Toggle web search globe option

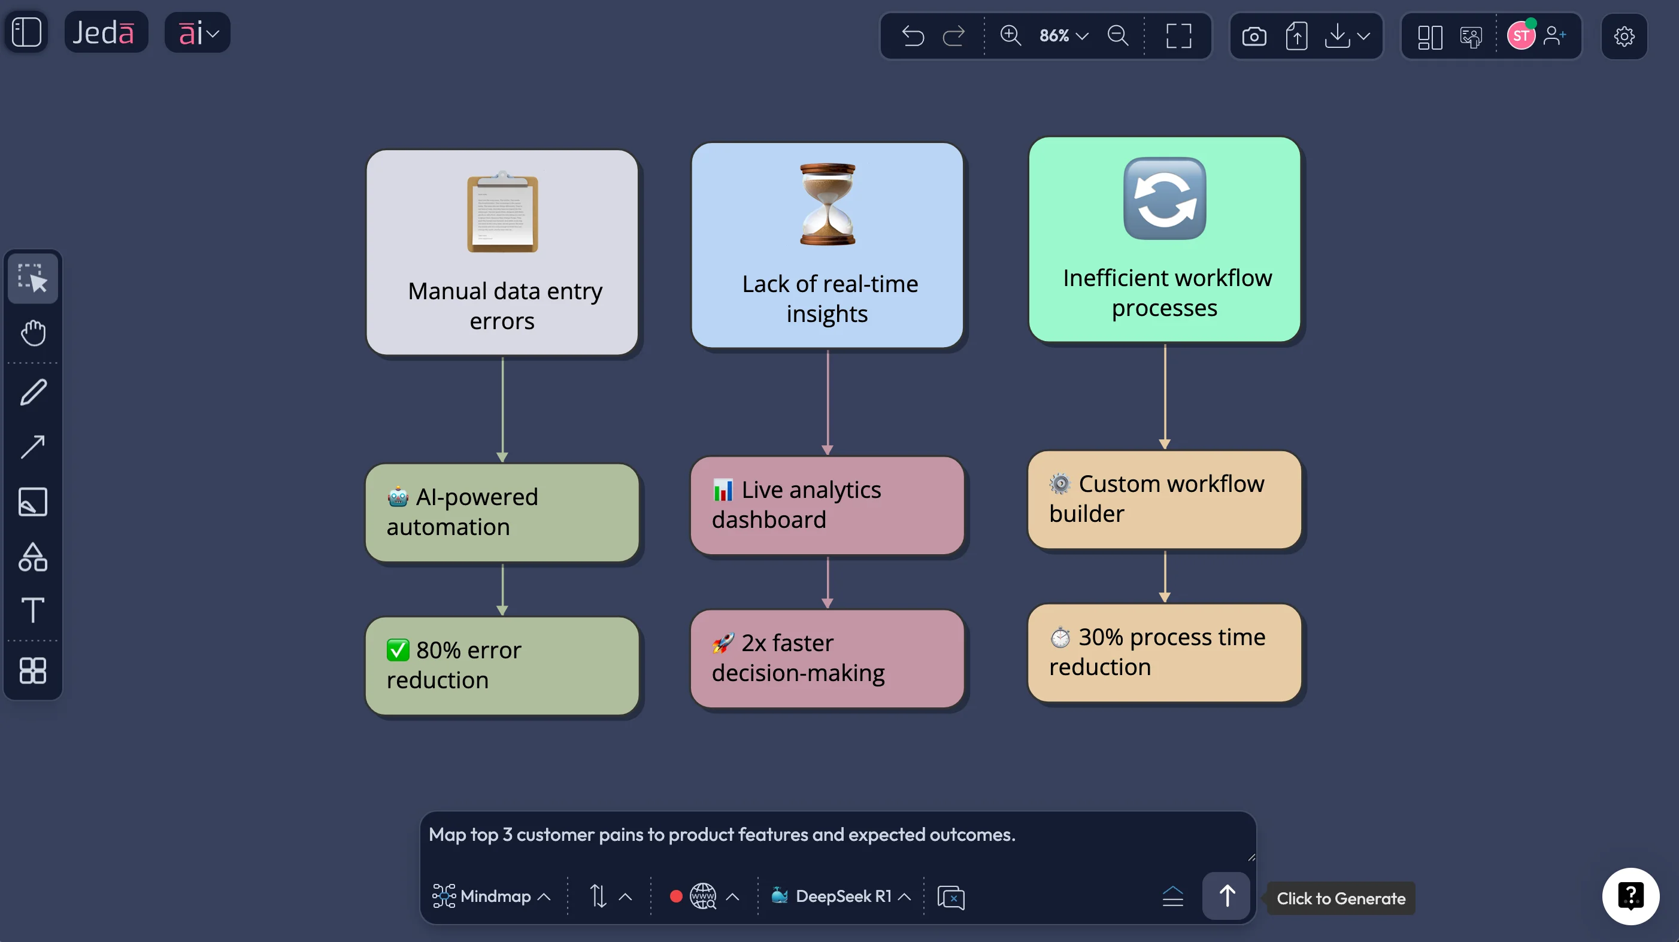coord(702,897)
